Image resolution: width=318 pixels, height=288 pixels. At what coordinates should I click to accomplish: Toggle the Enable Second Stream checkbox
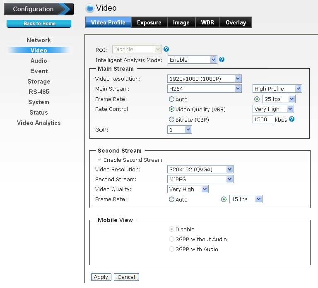[99, 159]
